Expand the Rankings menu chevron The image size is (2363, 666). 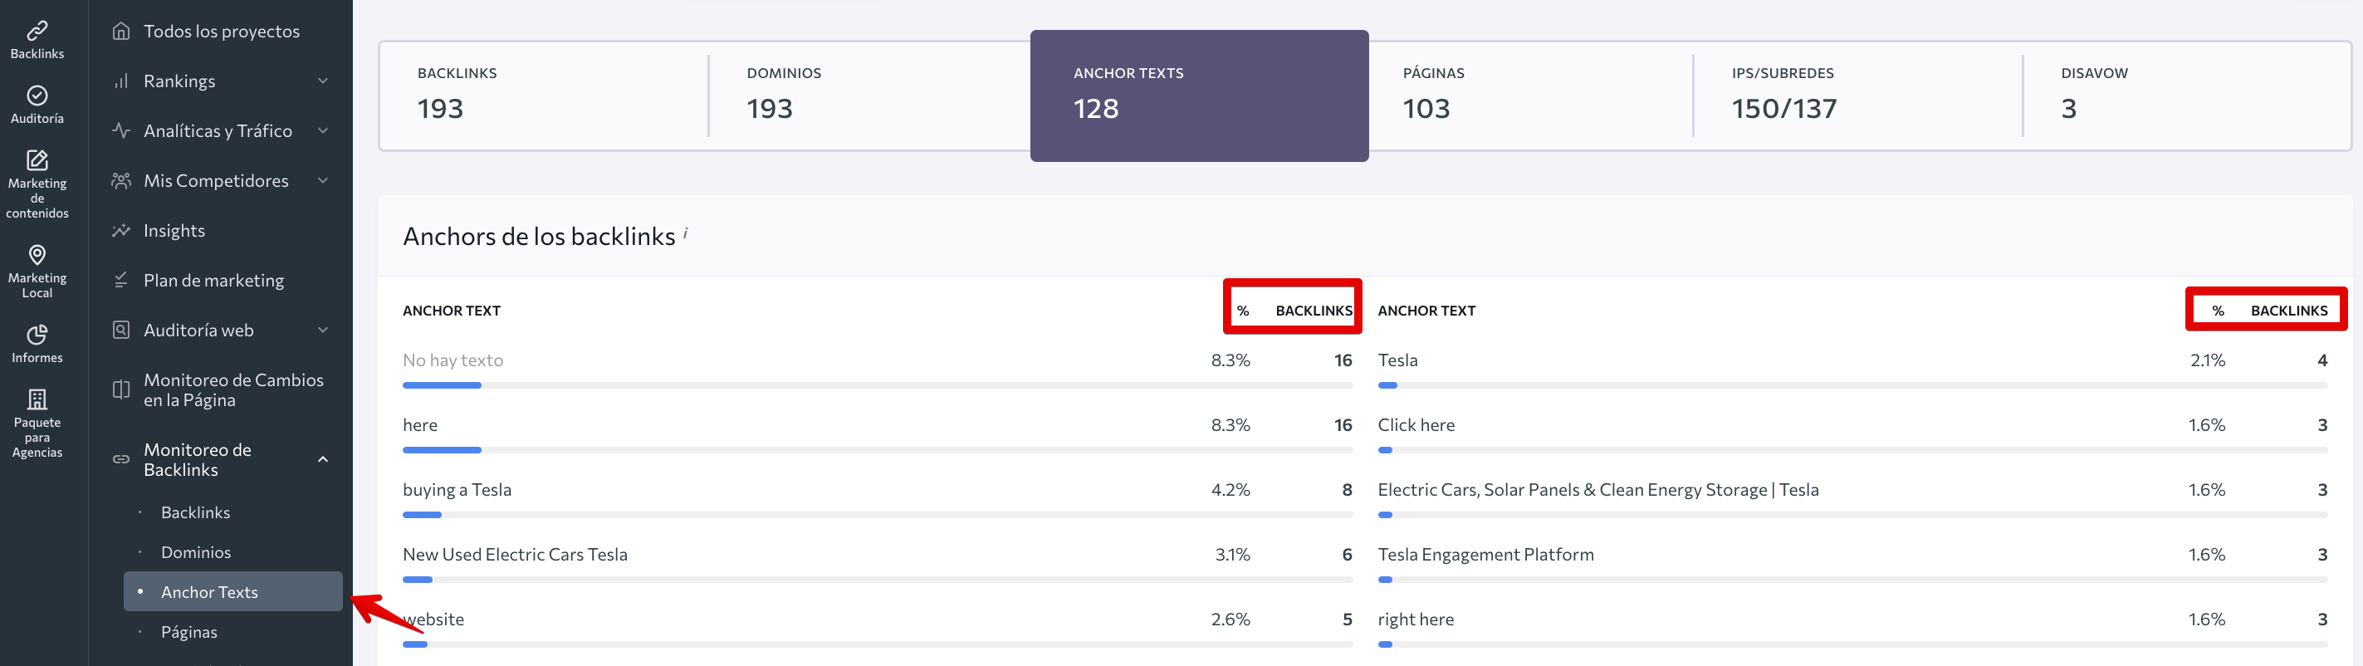click(x=323, y=81)
